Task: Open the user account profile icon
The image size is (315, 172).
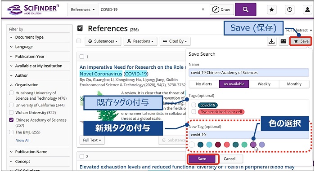Action: 307,9
